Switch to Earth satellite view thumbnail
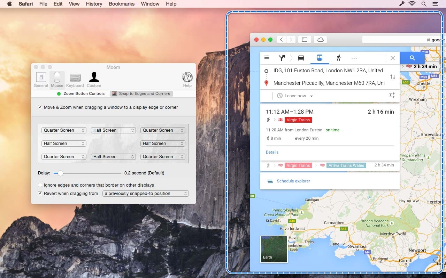Screen dimensions: 446x278 coord(274,249)
